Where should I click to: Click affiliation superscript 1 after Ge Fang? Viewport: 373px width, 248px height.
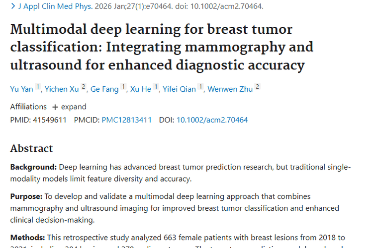click(x=123, y=87)
